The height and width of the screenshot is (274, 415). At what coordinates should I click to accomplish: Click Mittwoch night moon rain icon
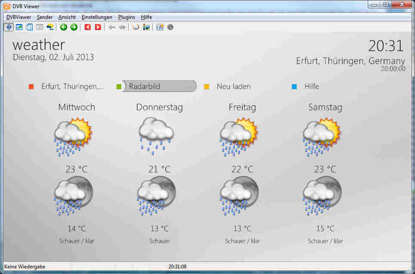point(73,196)
